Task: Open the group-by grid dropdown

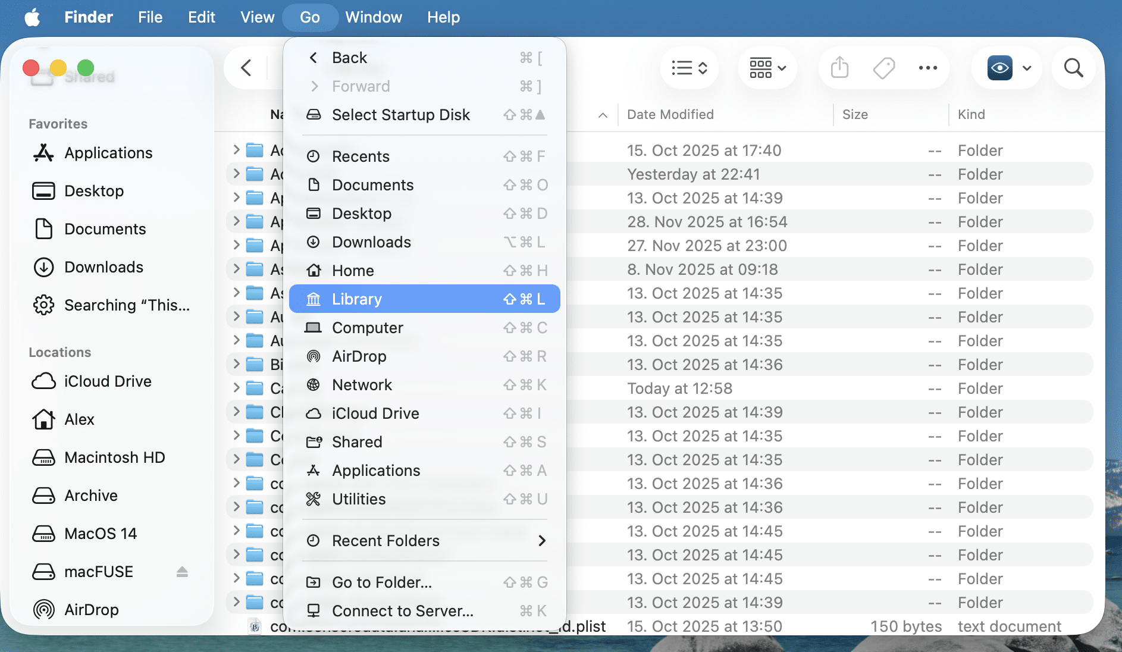Action: [767, 68]
